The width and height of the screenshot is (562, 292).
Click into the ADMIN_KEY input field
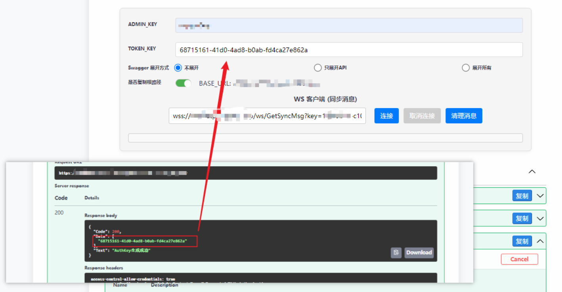point(349,25)
